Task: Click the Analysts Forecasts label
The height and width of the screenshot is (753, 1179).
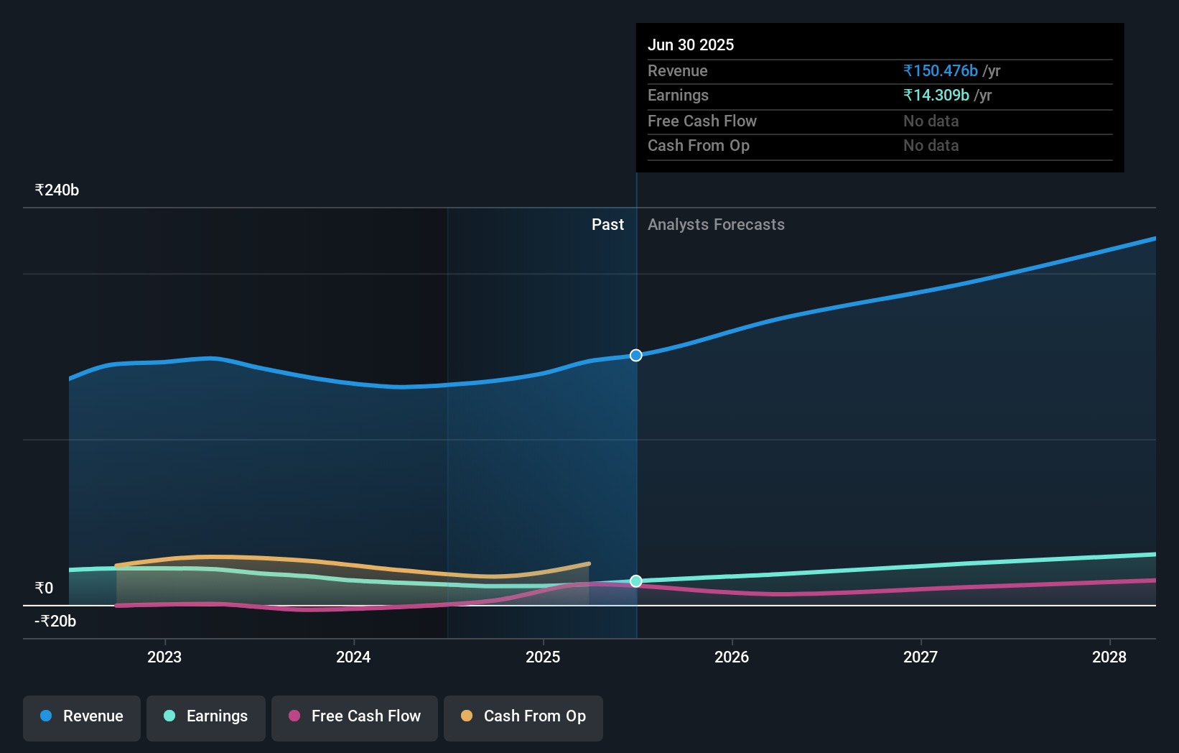Action: tap(716, 225)
